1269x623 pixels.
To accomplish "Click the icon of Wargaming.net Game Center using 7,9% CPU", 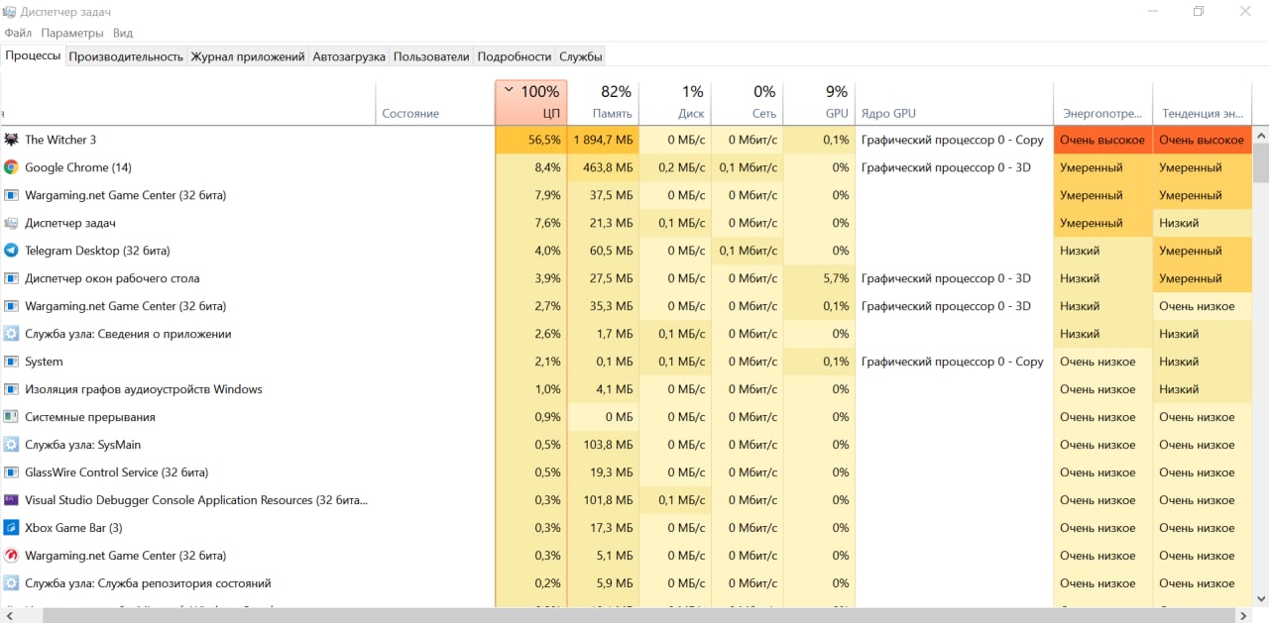I will tap(11, 195).
